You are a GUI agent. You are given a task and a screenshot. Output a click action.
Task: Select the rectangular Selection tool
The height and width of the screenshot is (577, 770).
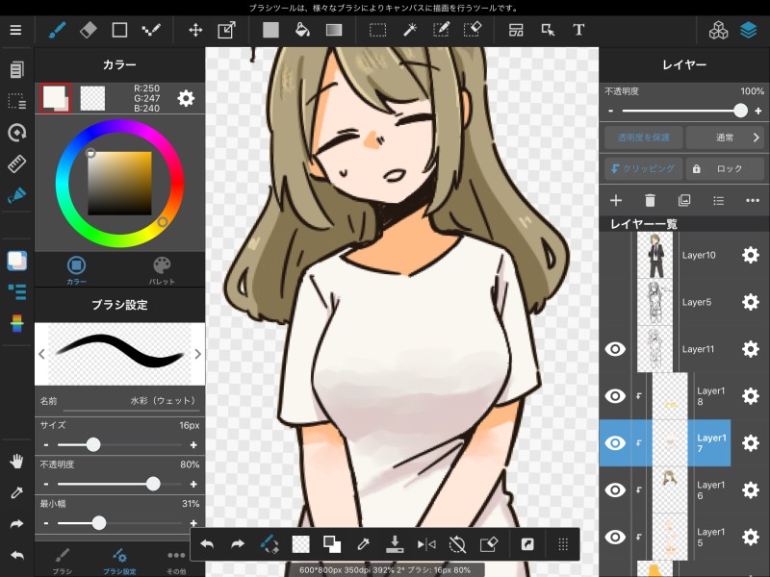(x=377, y=30)
